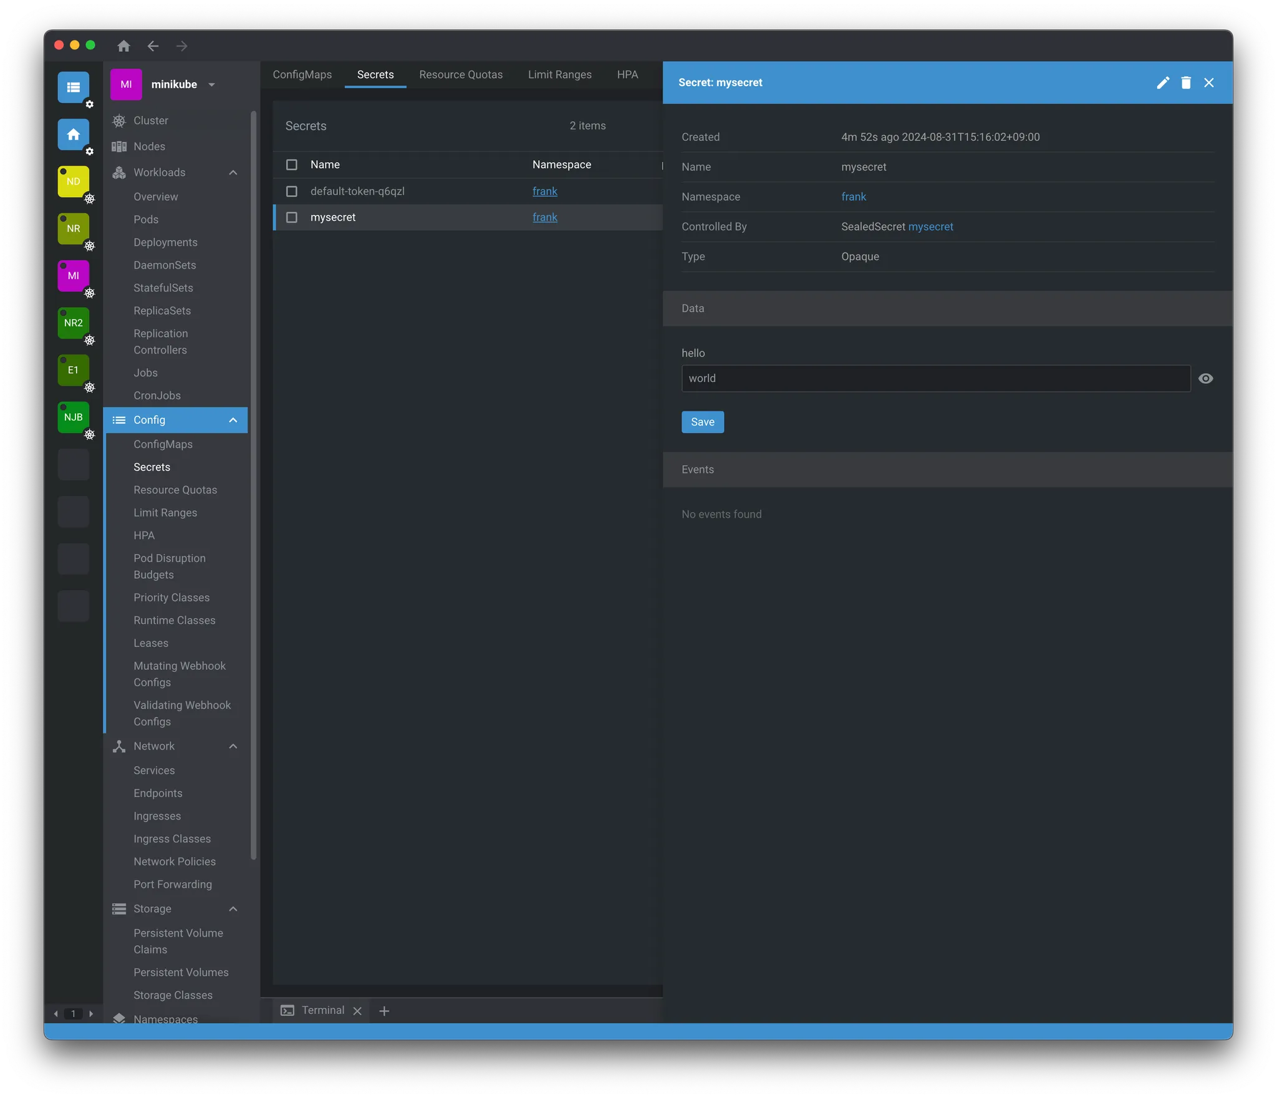The image size is (1277, 1098).
Task: Toggle visibility of hello secret value
Action: click(1205, 378)
